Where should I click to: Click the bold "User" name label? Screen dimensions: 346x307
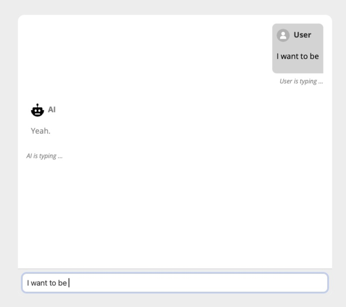(x=302, y=35)
